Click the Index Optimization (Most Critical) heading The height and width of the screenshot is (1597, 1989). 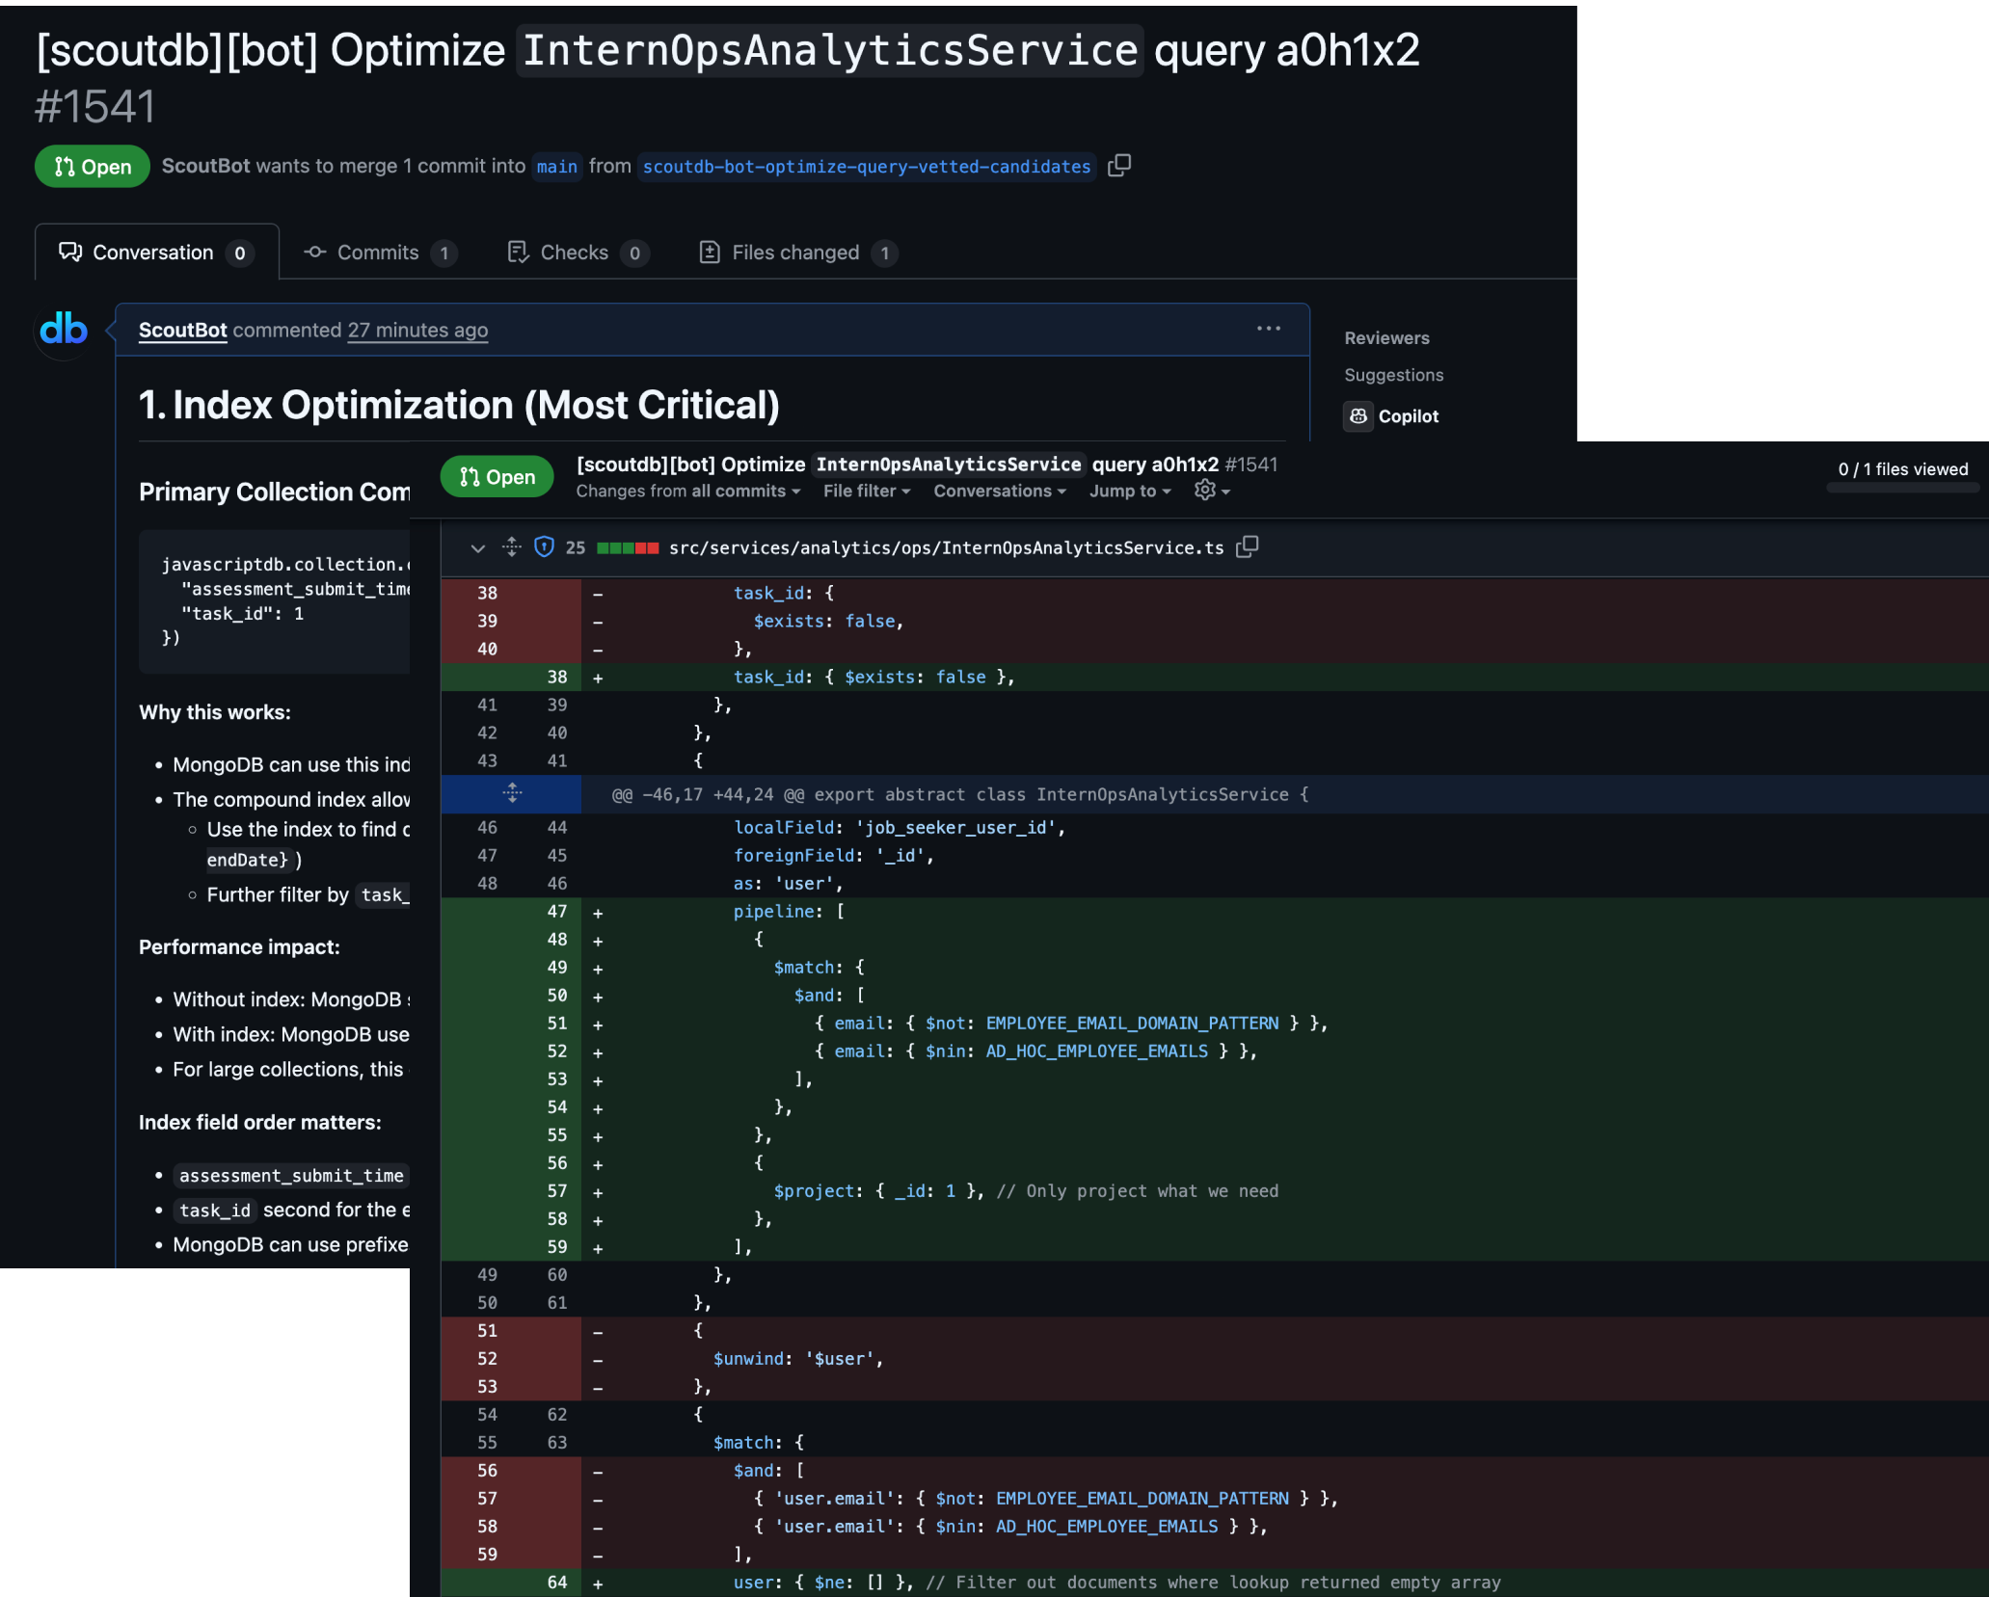pos(459,406)
